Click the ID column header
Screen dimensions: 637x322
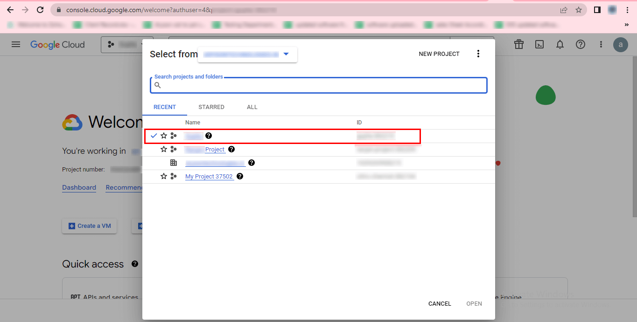click(x=359, y=123)
